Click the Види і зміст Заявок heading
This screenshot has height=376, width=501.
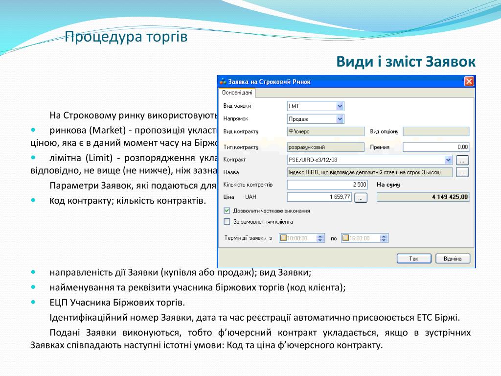point(406,61)
